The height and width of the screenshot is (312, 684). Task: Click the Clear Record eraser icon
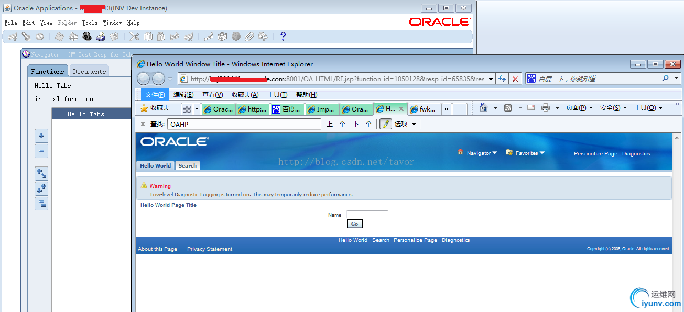tap(175, 37)
